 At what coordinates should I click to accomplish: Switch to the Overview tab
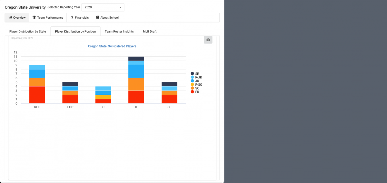coord(17,17)
